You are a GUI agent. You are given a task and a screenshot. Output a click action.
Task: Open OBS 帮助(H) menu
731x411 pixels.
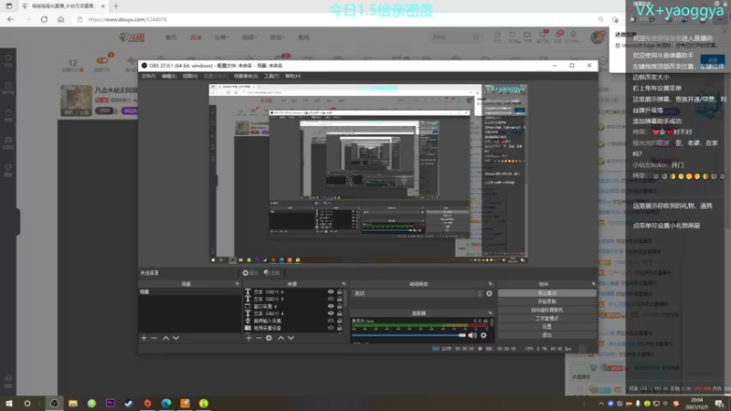tap(292, 76)
